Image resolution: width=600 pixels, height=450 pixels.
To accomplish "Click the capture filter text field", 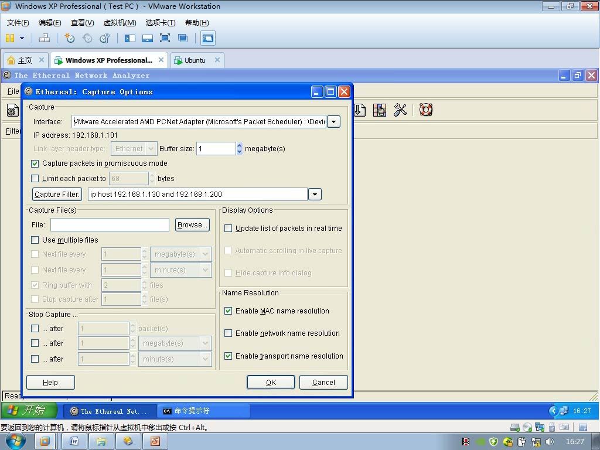I will 197,194.
